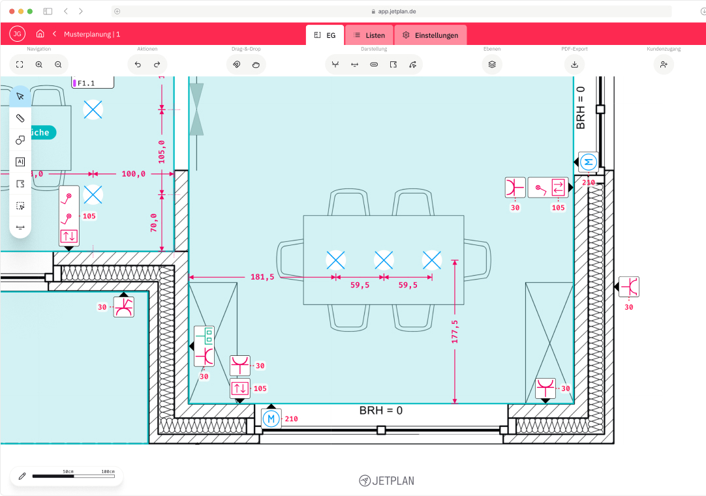Zoom out with the magnifier minus icon
Screen dimensions: 706x496
coord(58,65)
